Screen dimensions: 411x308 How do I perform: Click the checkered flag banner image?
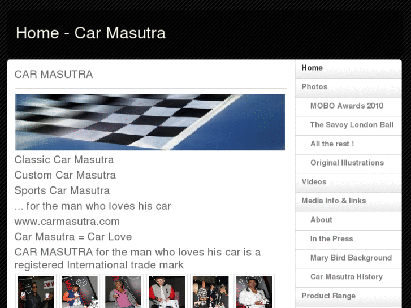(150, 122)
